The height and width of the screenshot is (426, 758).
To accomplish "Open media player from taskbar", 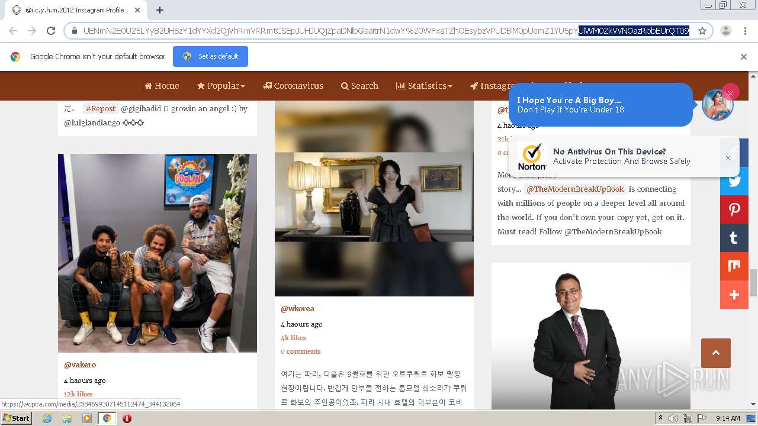I will point(87,418).
